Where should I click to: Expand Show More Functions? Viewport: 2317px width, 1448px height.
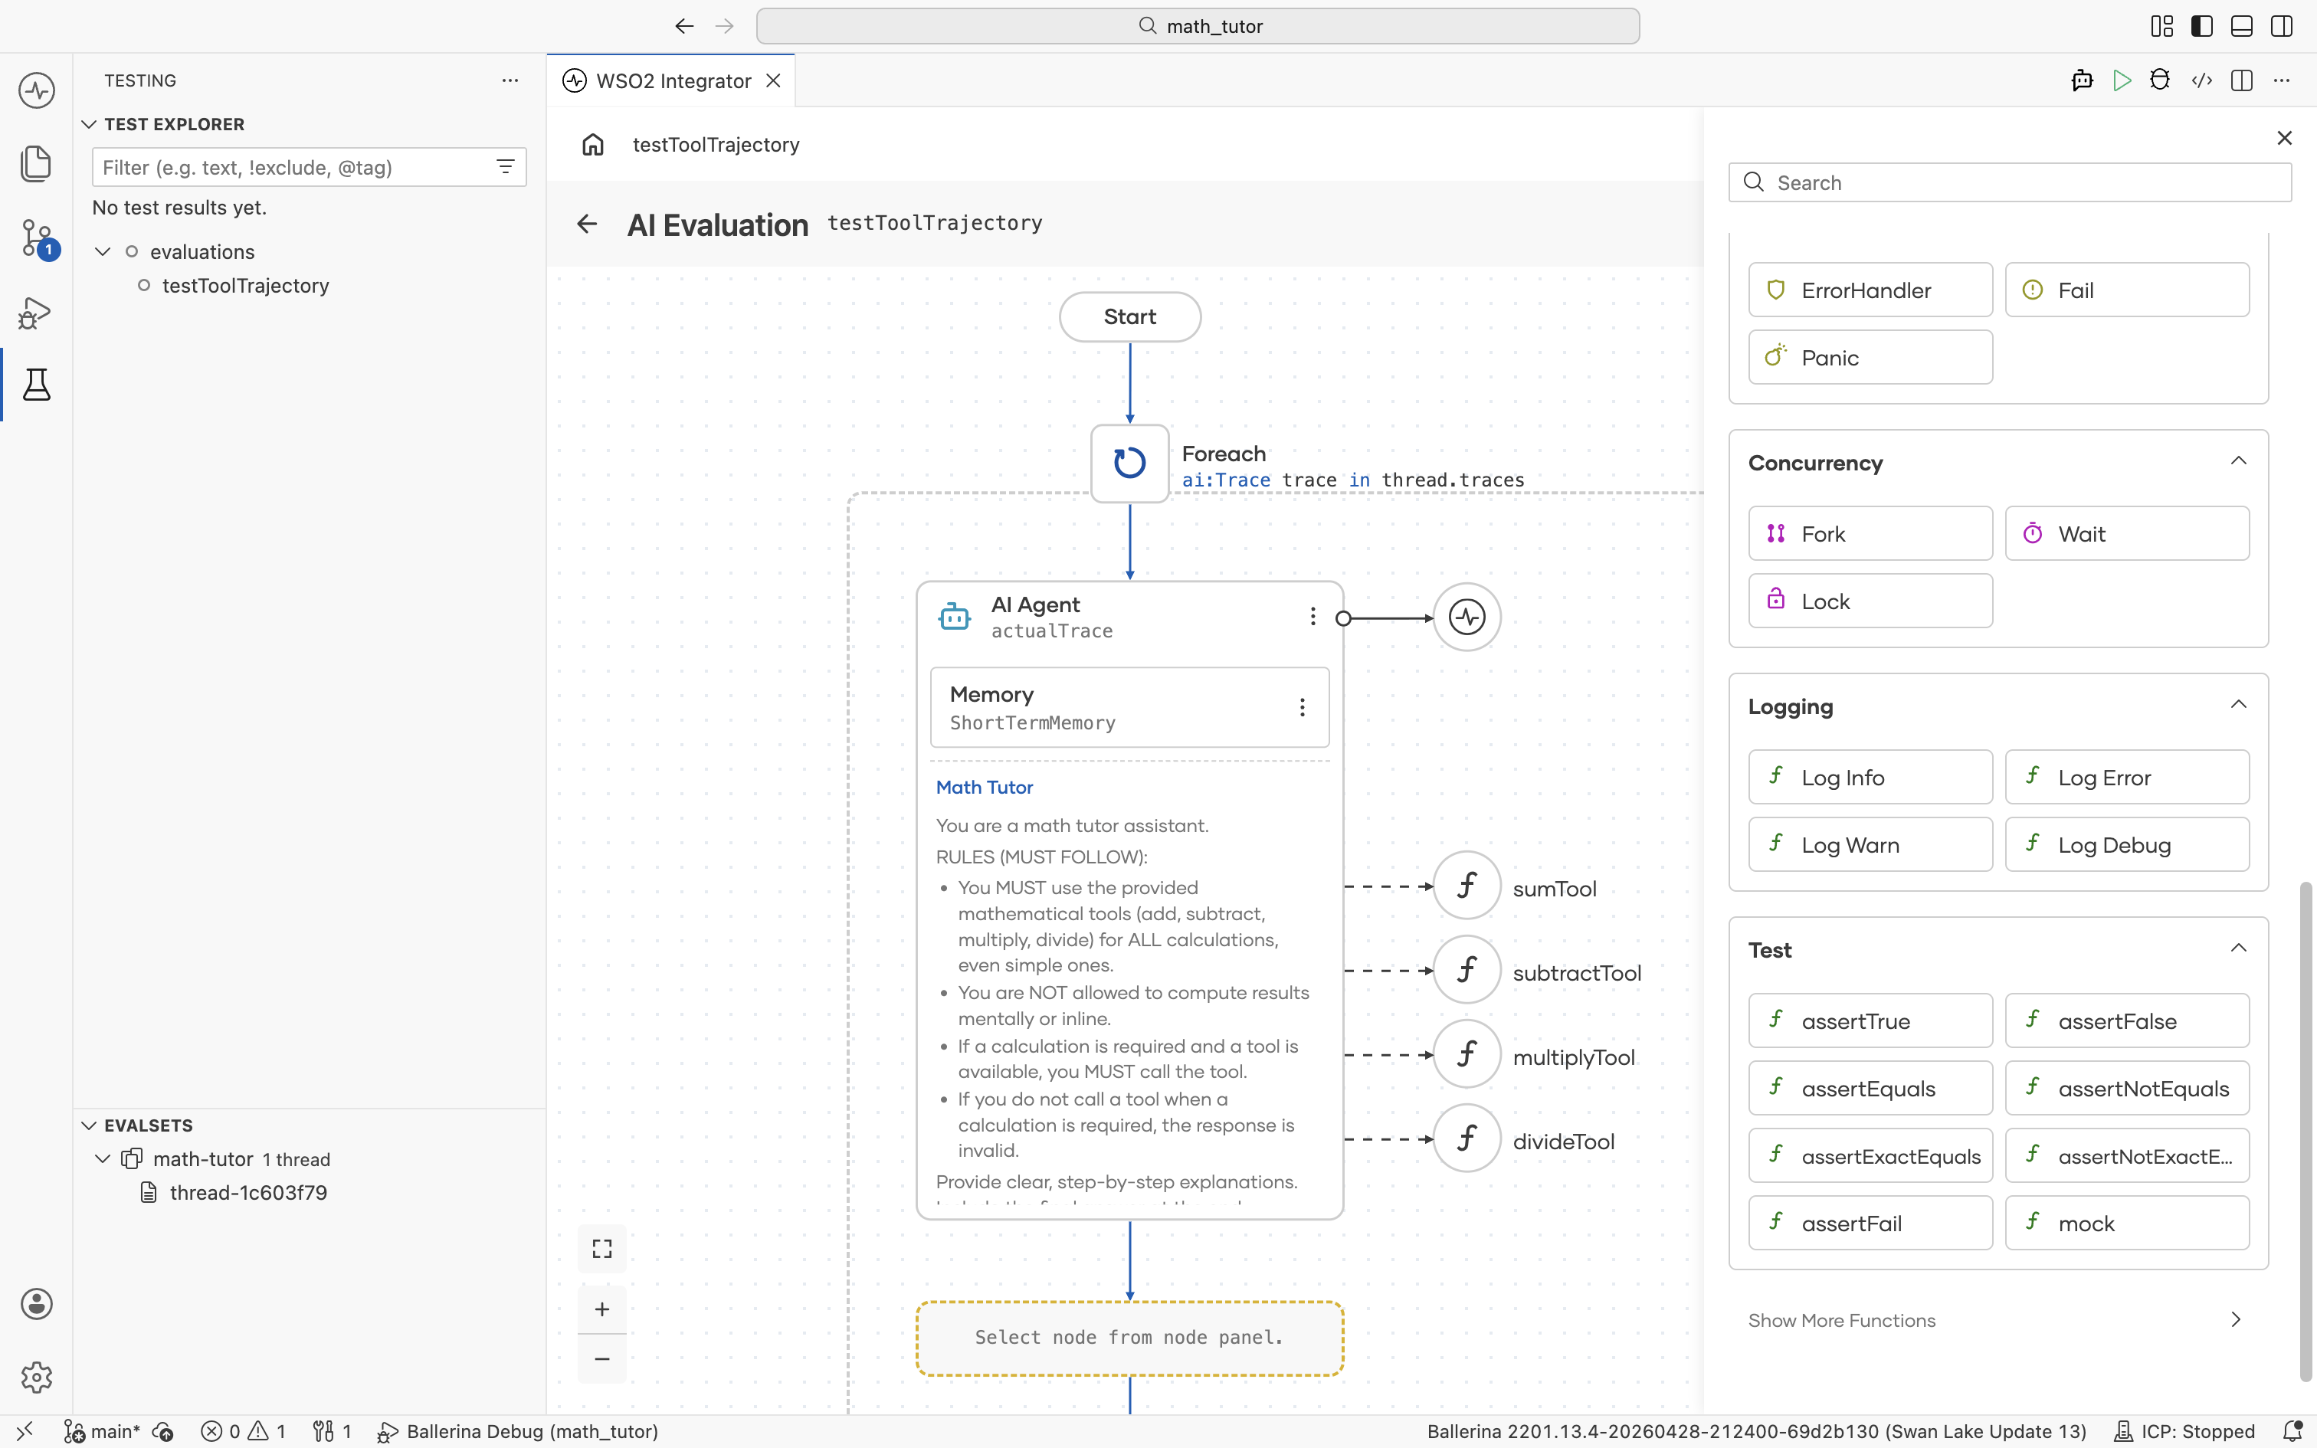pyautogui.click(x=1998, y=1319)
